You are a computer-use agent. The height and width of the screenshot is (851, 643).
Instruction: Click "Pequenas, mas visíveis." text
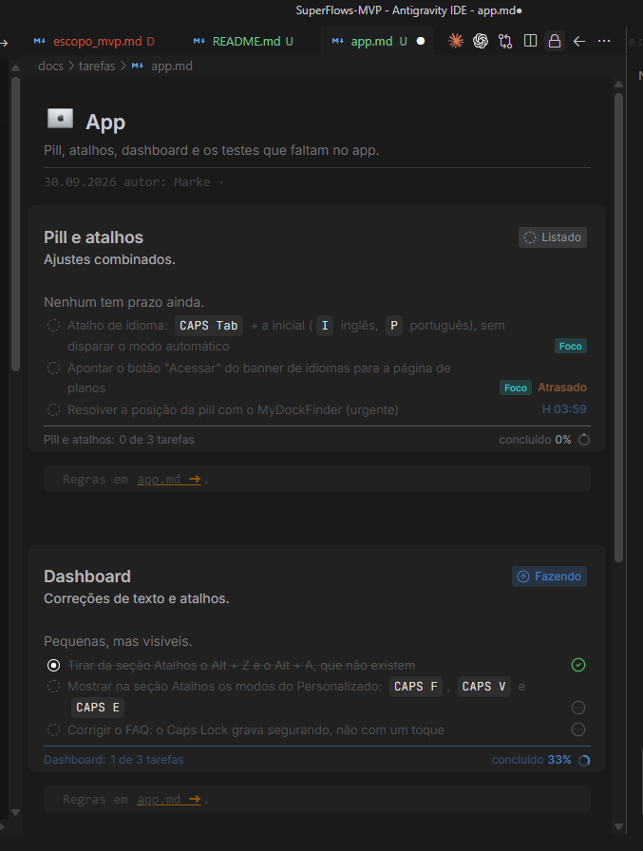[x=118, y=641]
